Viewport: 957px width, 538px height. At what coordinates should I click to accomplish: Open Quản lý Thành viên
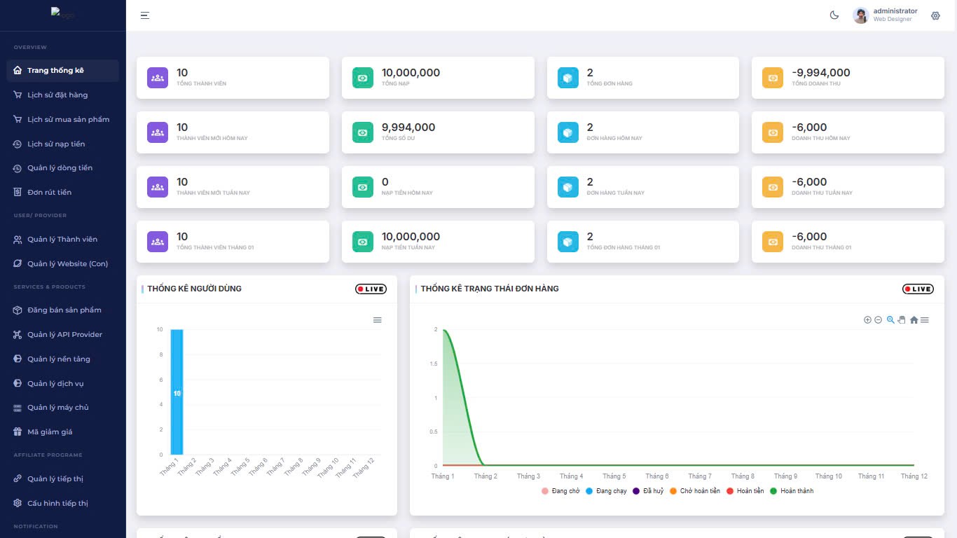(63, 240)
